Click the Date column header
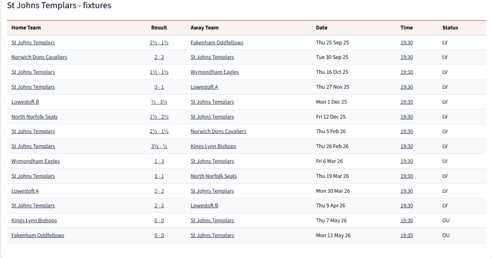Screen dimensions: 492x258 (x=321, y=28)
